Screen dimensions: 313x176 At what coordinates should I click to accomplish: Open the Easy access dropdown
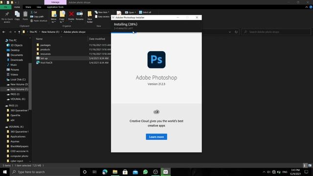[103, 17]
